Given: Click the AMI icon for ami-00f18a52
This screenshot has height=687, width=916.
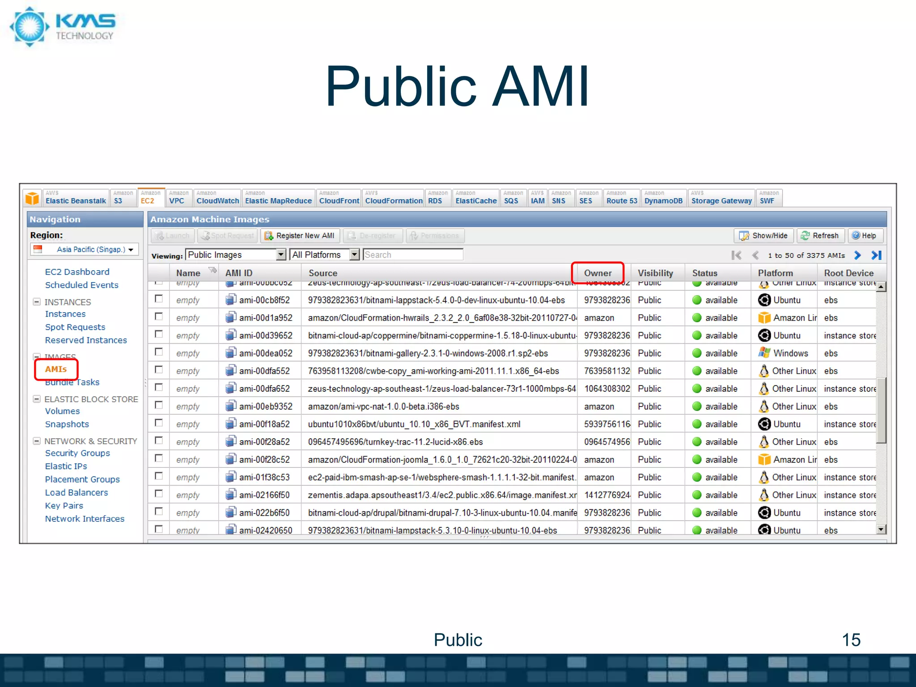Looking at the screenshot, I should coord(230,423).
